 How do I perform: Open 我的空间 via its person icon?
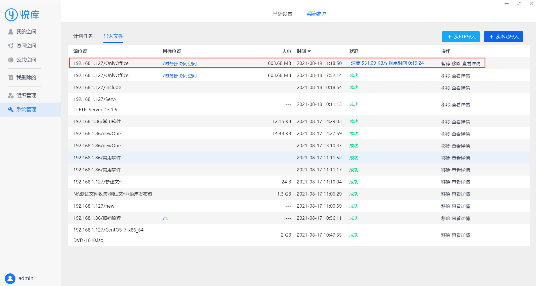[11, 32]
